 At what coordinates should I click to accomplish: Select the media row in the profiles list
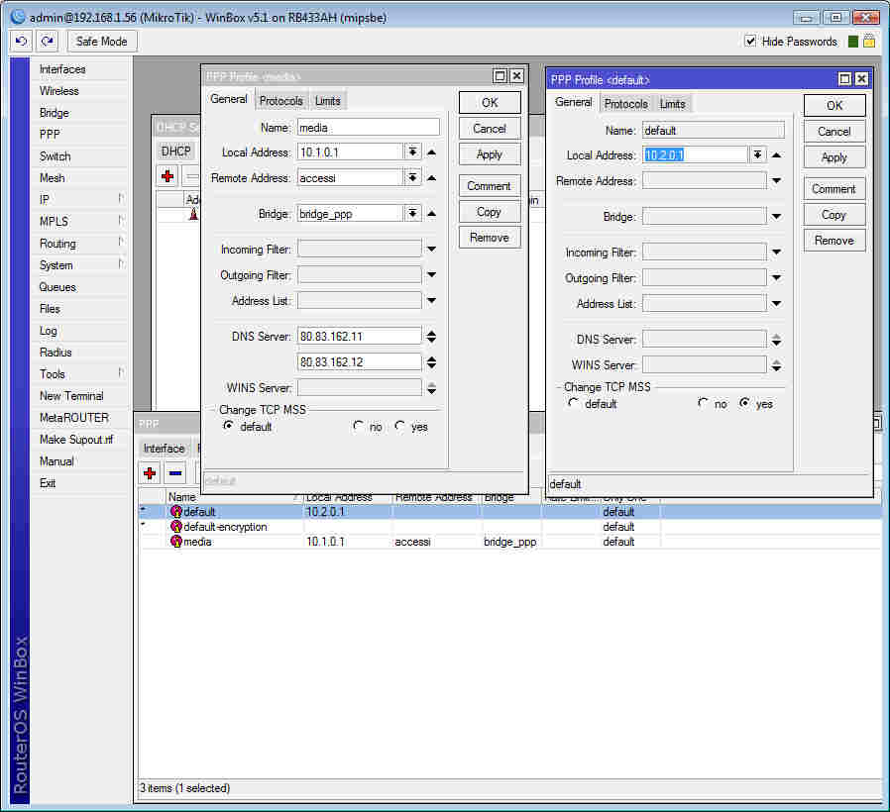coord(510,542)
